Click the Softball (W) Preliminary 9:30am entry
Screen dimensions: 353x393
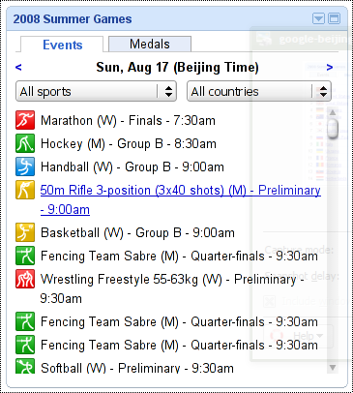coord(137,368)
